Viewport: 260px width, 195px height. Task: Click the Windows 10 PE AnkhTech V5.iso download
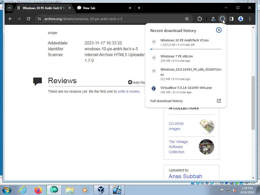[x=186, y=42]
